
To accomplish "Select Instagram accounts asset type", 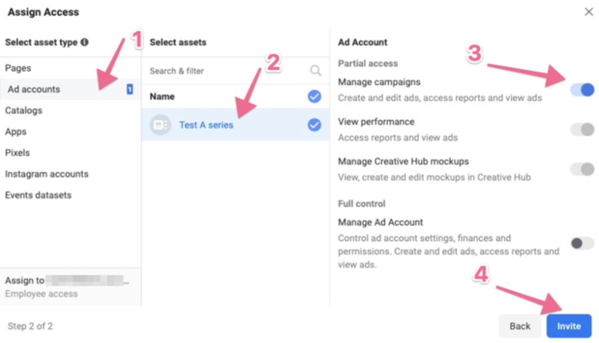I will click(47, 174).
